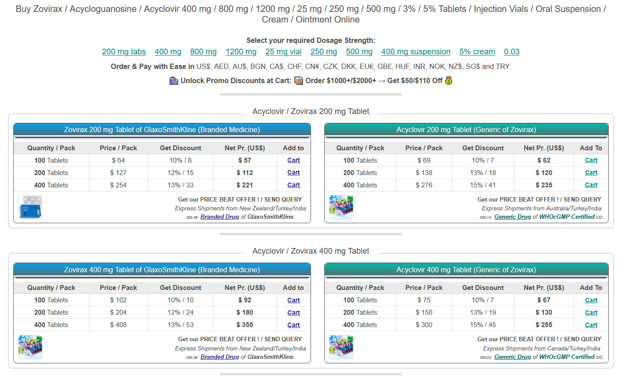Go to the 5% cream section
The width and height of the screenshot is (622, 381).
click(477, 52)
